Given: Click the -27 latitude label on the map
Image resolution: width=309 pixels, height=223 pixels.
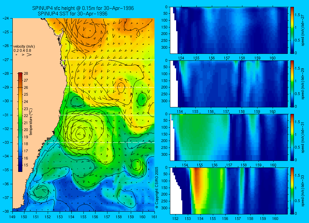Looking at the screenshot, I should (x=5, y=60).
